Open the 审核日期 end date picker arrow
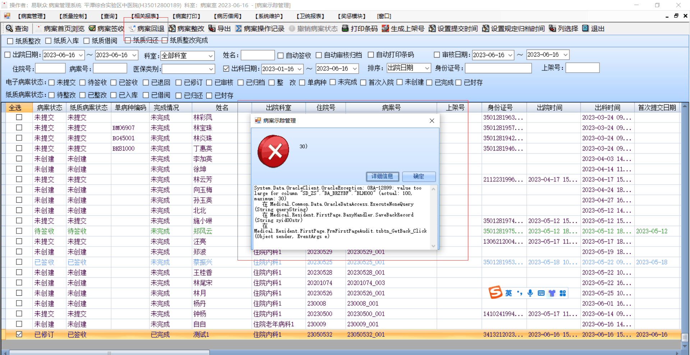The image size is (690, 355). click(x=566, y=55)
